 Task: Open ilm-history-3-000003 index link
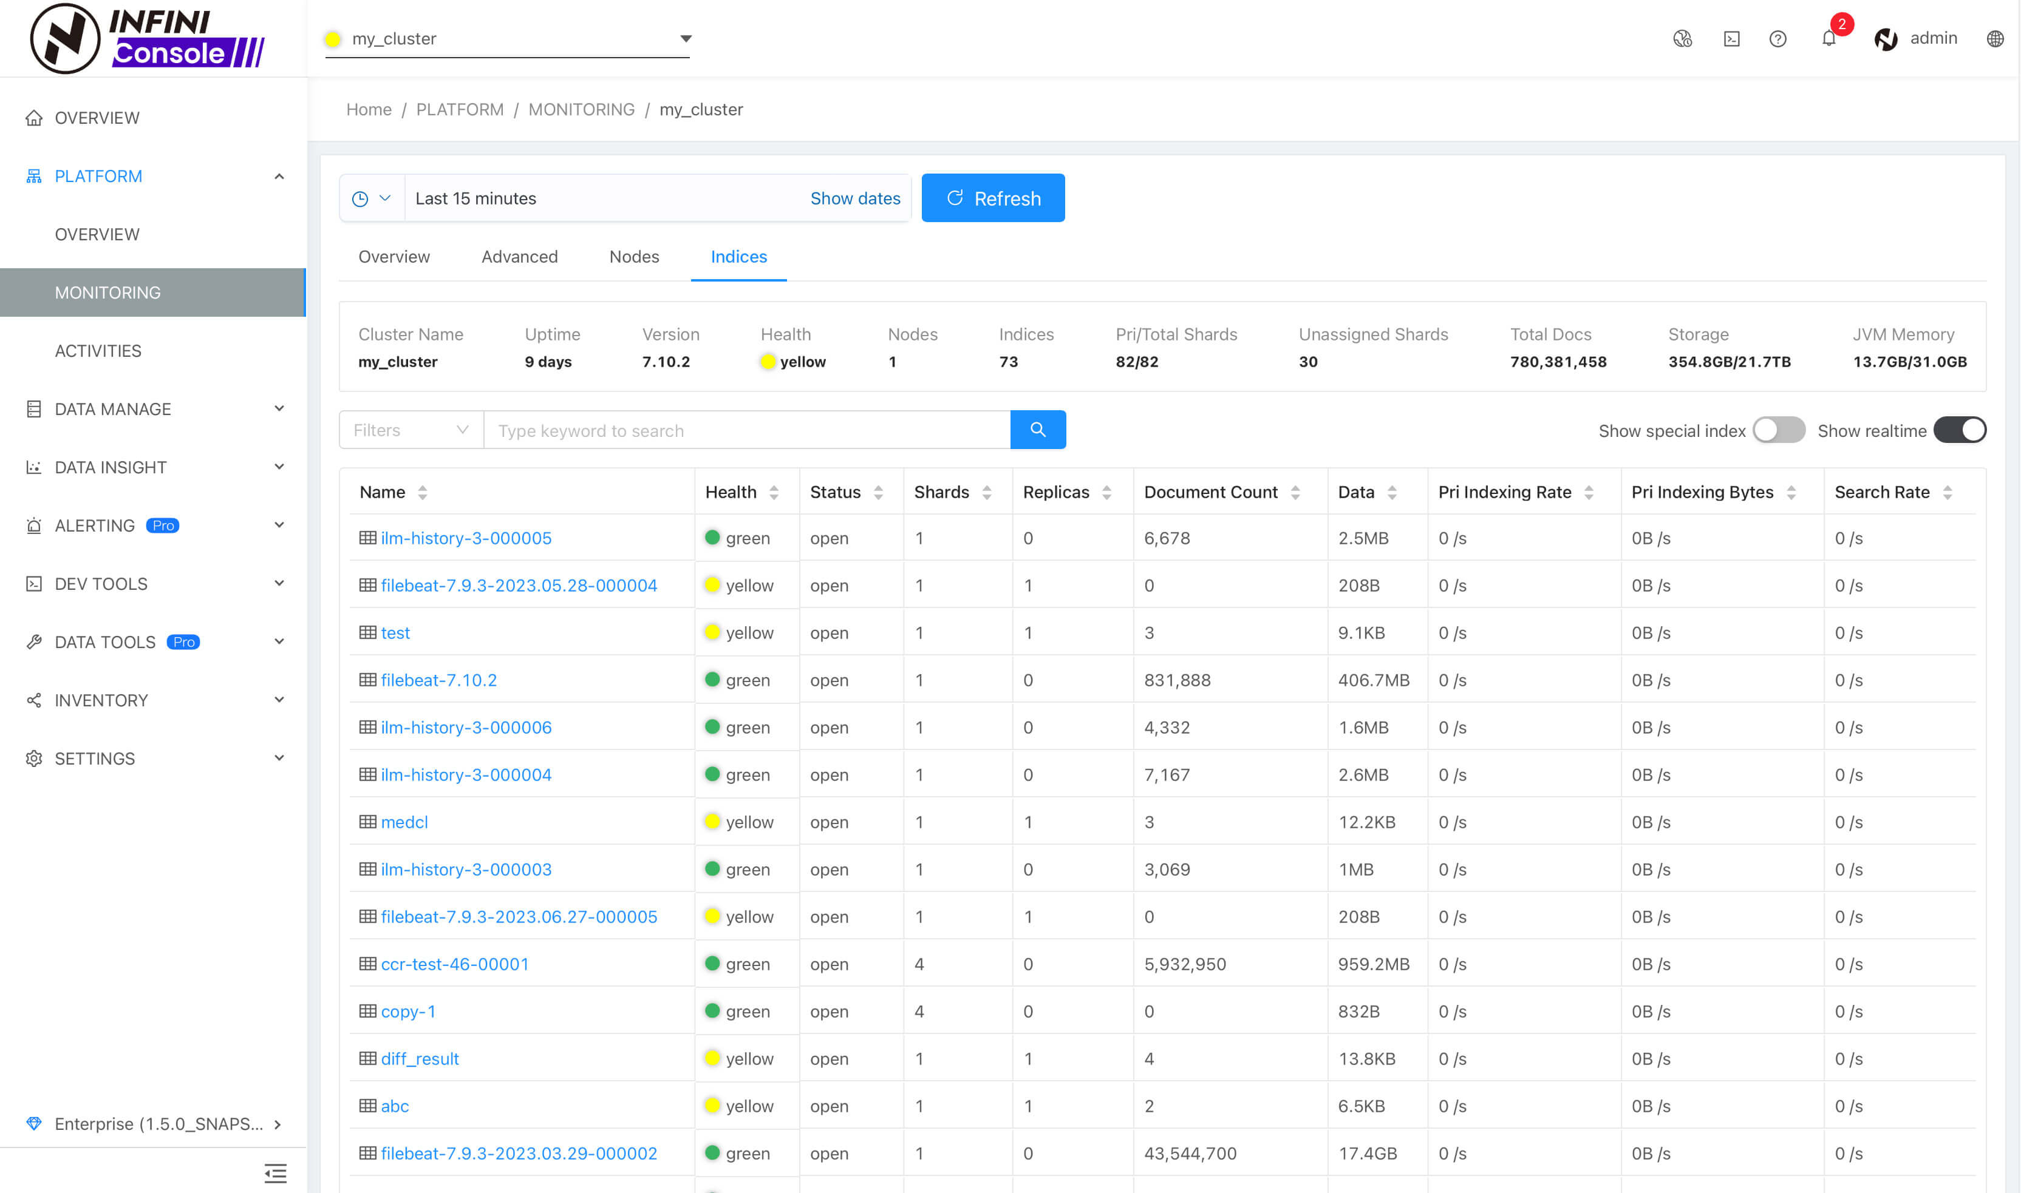click(x=466, y=869)
